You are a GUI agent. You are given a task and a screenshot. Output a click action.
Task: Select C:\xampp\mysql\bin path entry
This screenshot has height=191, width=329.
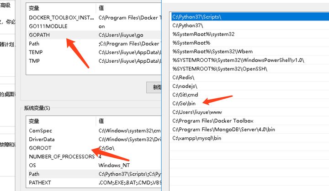[249, 138]
